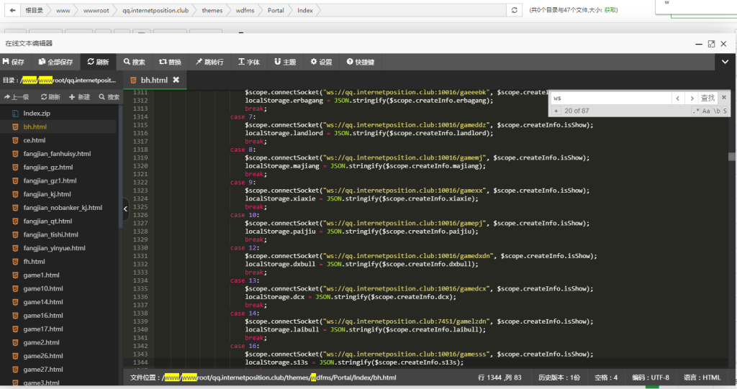
Task: Show the Shortcuts (快捷键) help
Action: [361, 62]
